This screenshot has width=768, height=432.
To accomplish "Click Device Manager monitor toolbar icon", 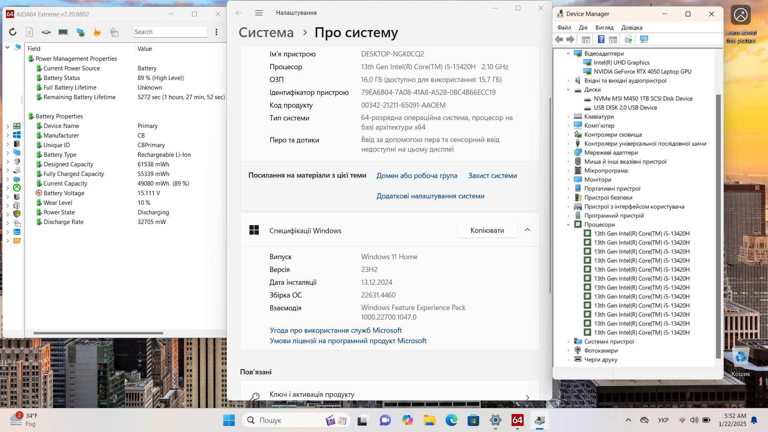I will pos(644,39).
